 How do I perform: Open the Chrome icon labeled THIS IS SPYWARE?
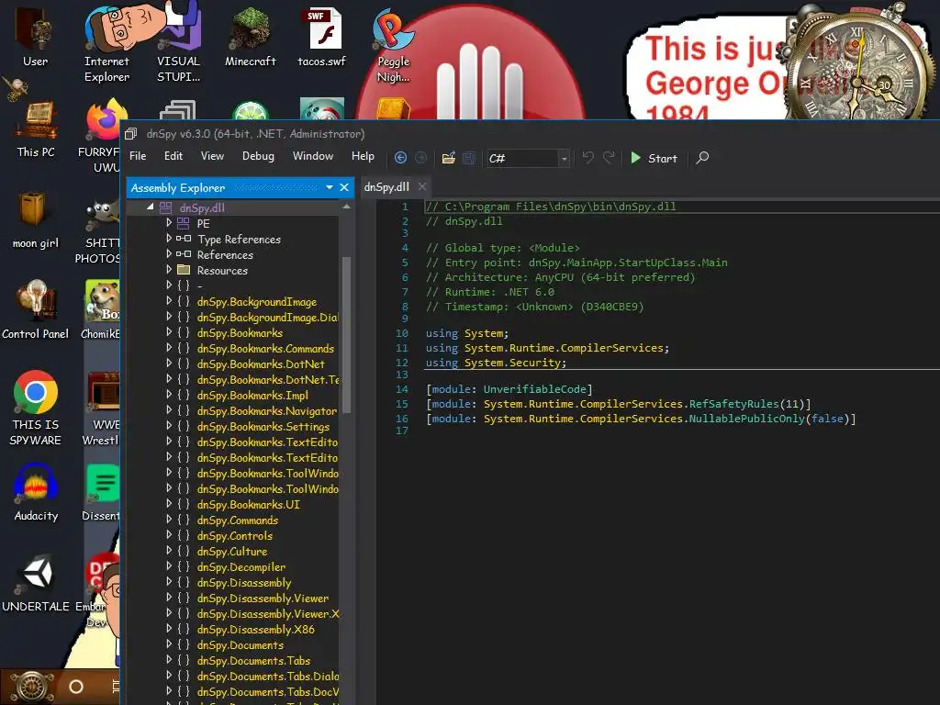(36, 408)
